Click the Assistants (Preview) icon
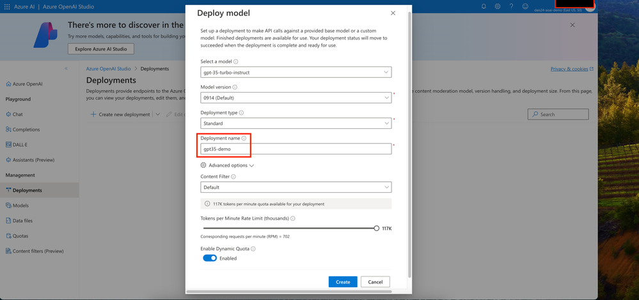 (8, 160)
